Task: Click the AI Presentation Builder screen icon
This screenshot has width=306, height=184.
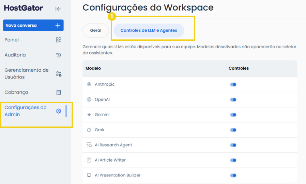Action: [x=89, y=175]
